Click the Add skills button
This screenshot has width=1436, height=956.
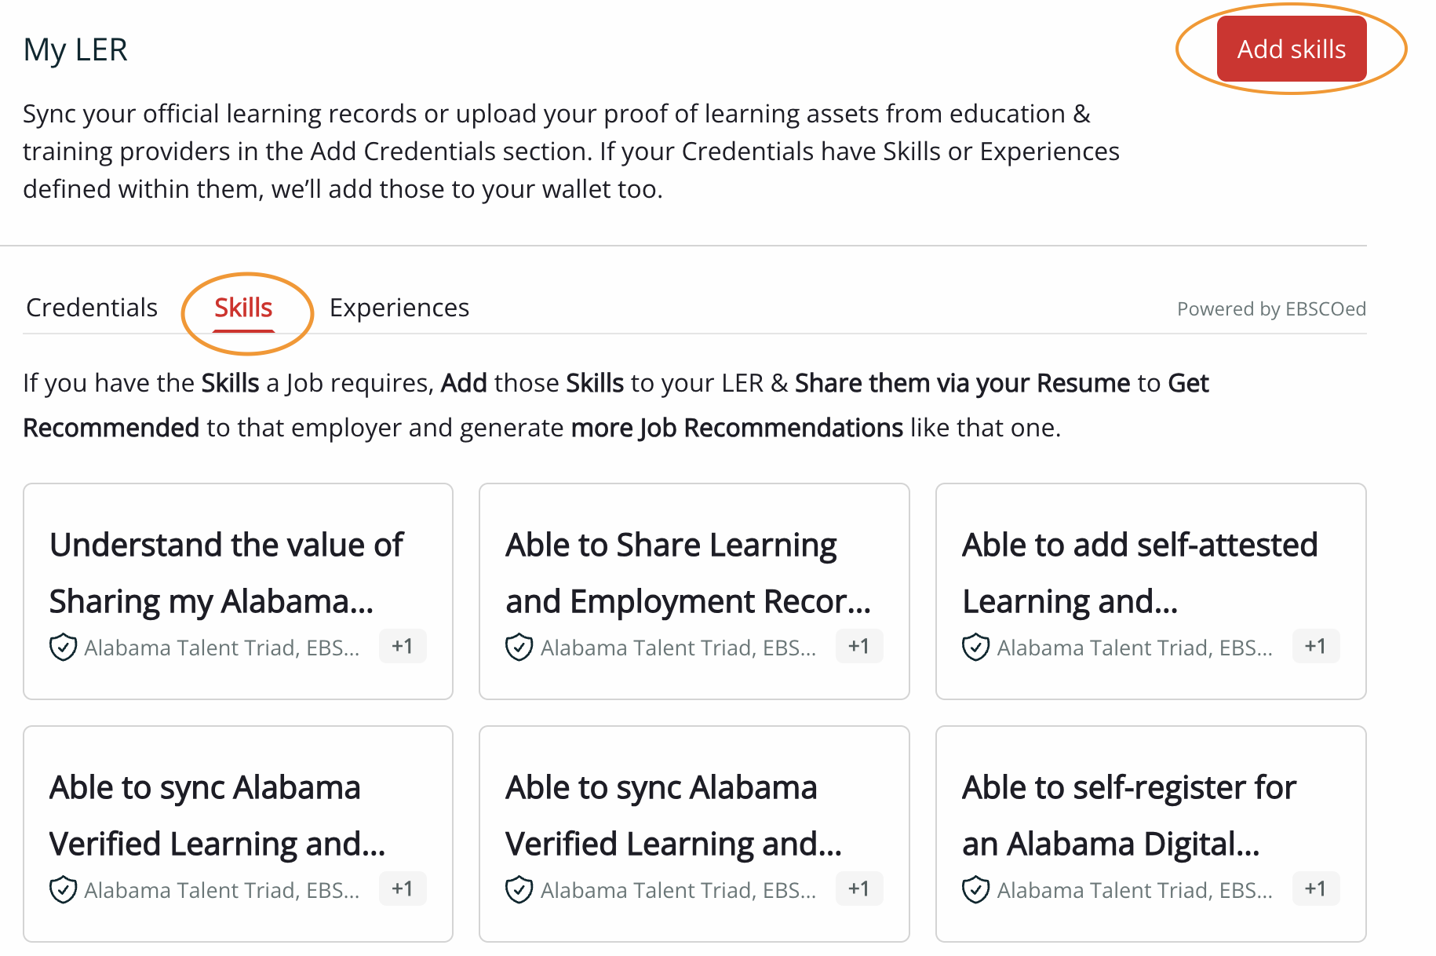point(1291,49)
